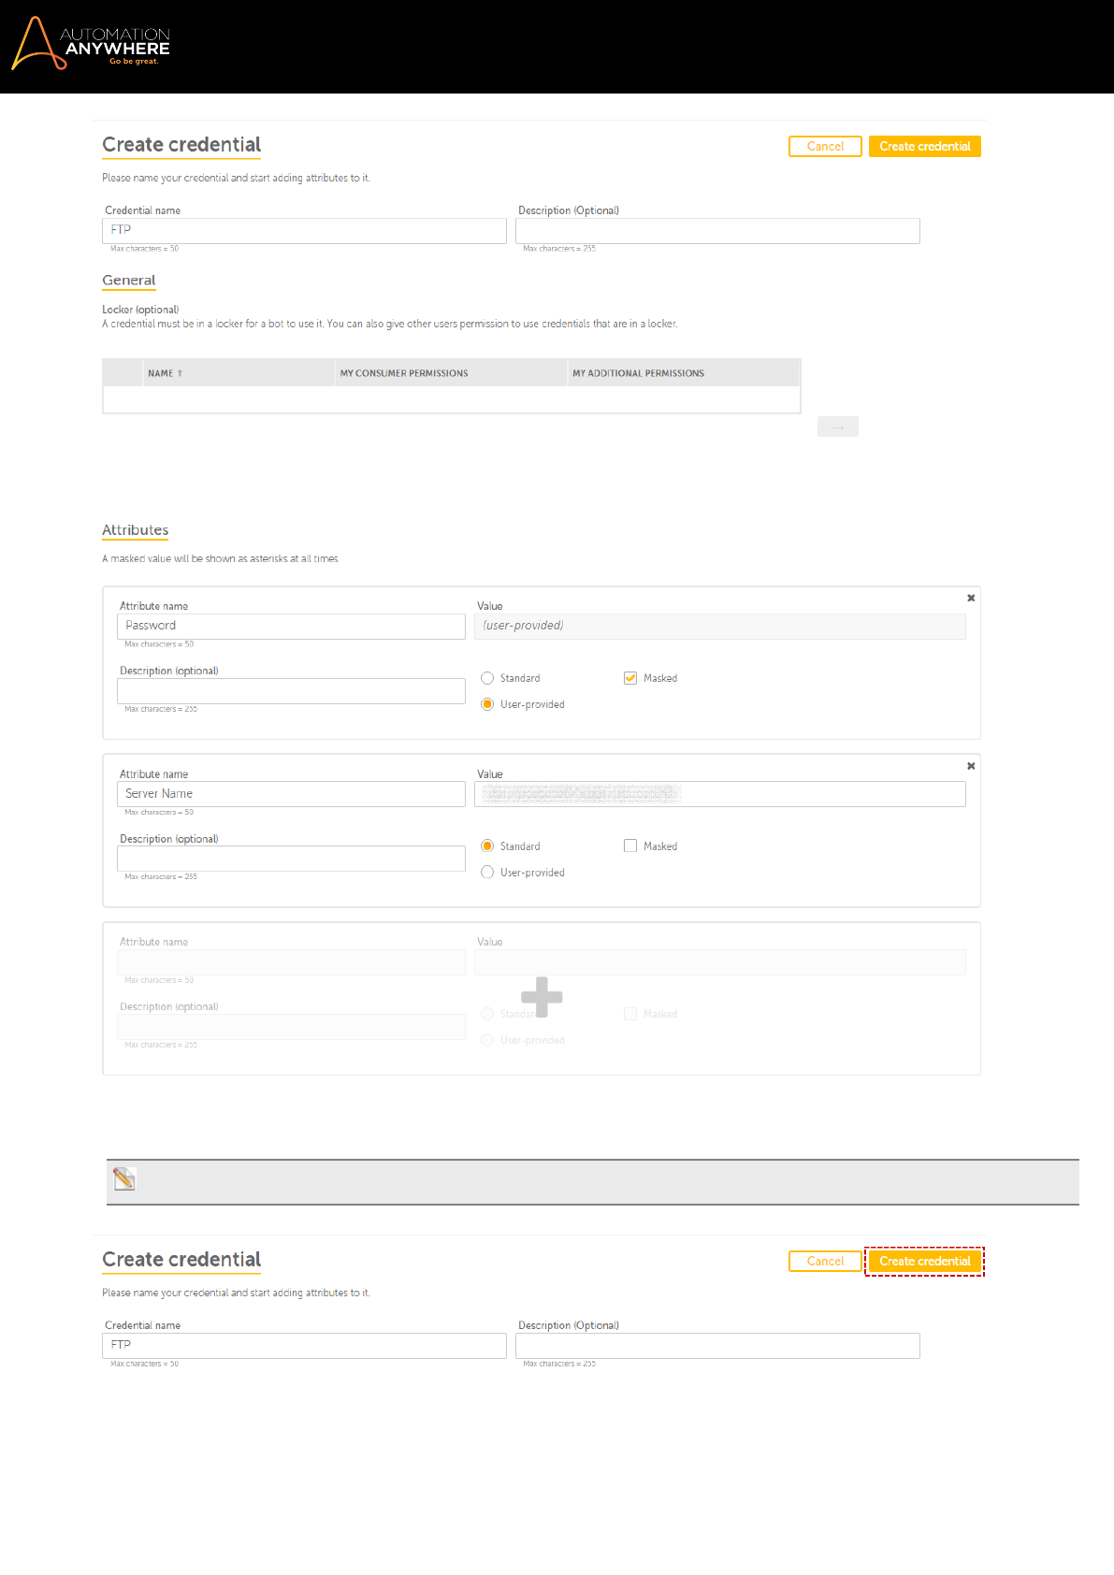Click the plus icon to add attribute
Image resolution: width=1114 pixels, height=1575 pixels.
[542, 997]
